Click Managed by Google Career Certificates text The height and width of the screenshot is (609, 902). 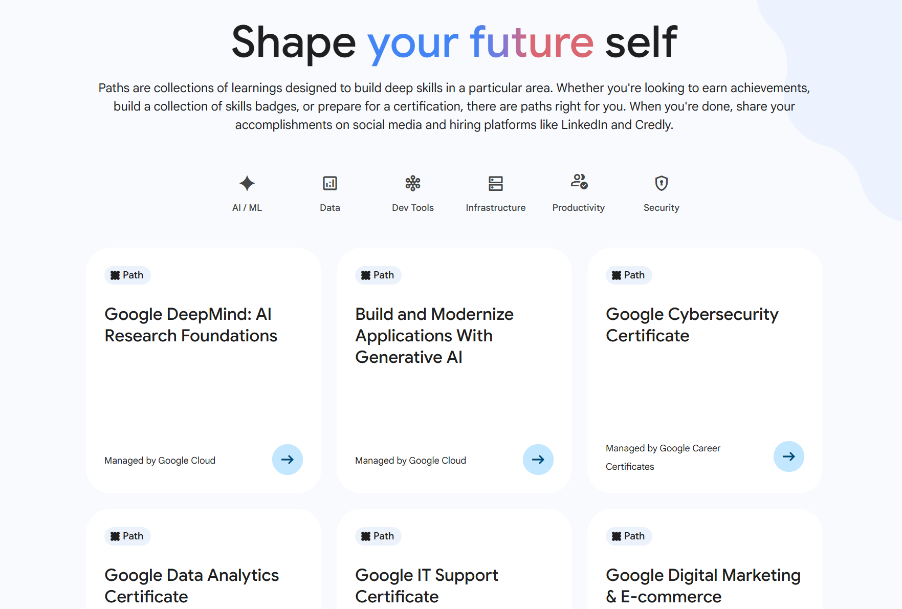coord(663,457)
